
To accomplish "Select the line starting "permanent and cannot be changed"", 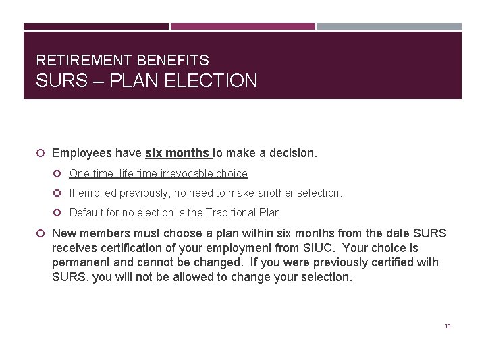I will [245, 262].
